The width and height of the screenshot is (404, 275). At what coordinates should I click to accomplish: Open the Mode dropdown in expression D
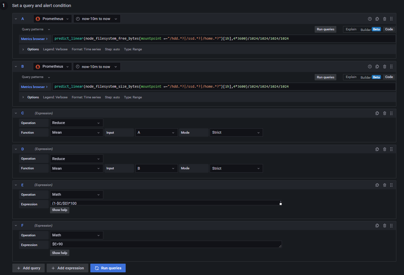click(x=236, y=168)
